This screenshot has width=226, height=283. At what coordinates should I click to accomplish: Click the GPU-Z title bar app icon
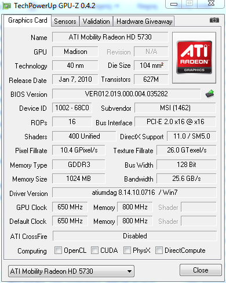pos(6,6)
